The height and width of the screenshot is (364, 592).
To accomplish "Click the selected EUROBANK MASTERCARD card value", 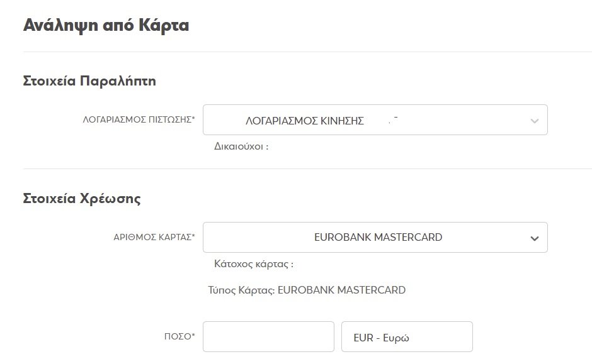I will point(378,238).
